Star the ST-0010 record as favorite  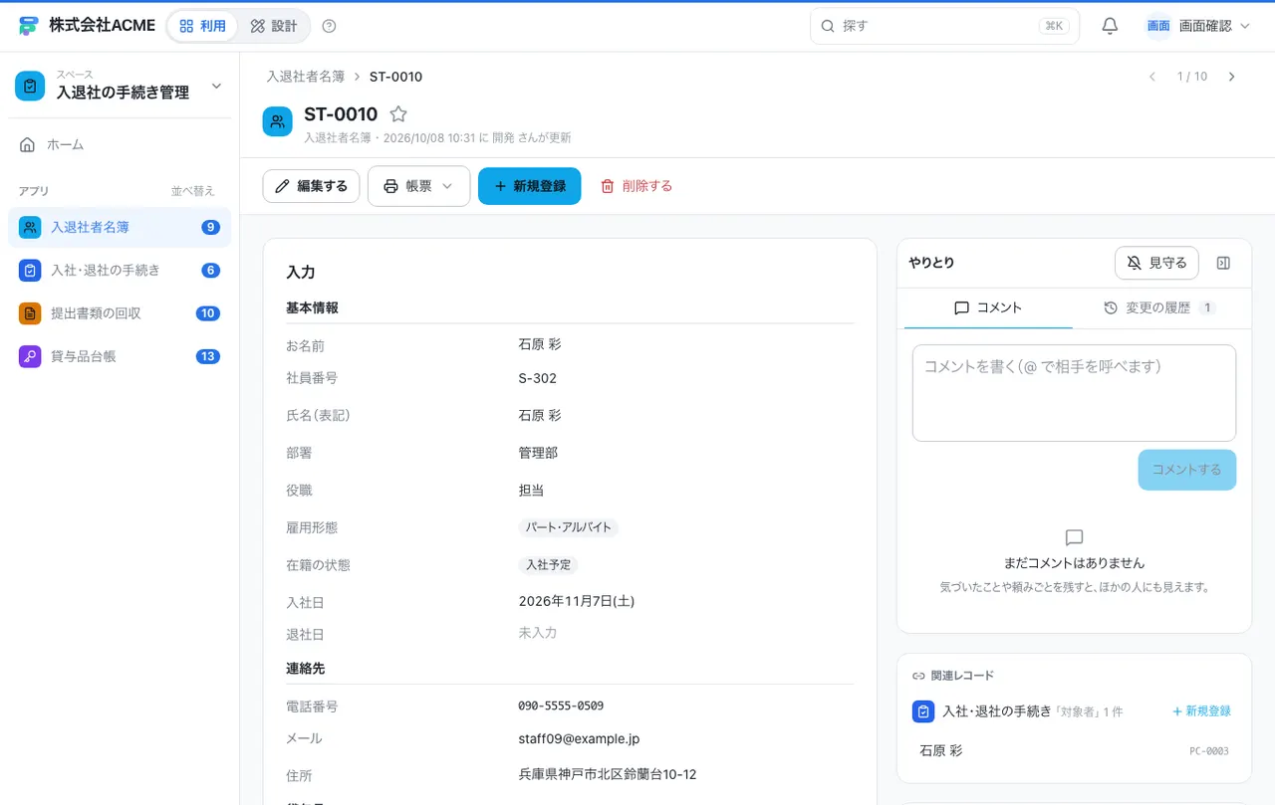click(x=398, y=114)
